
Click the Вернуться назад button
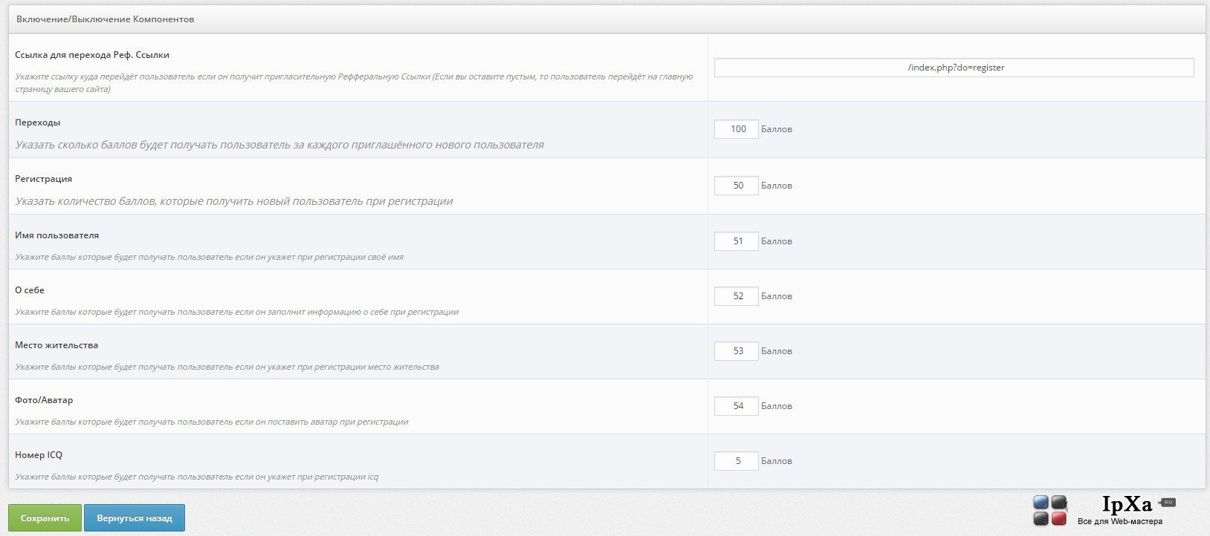click(135, 518)
